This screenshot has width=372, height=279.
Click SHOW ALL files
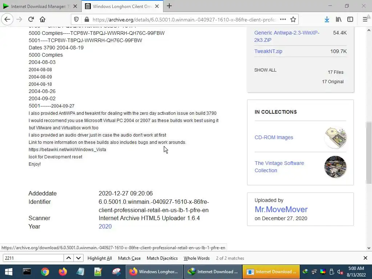[265, 70]
